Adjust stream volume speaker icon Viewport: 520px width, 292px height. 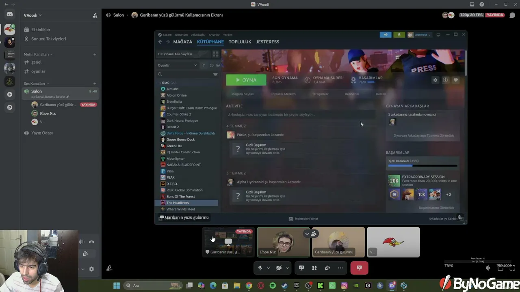(x=488, y=268)
